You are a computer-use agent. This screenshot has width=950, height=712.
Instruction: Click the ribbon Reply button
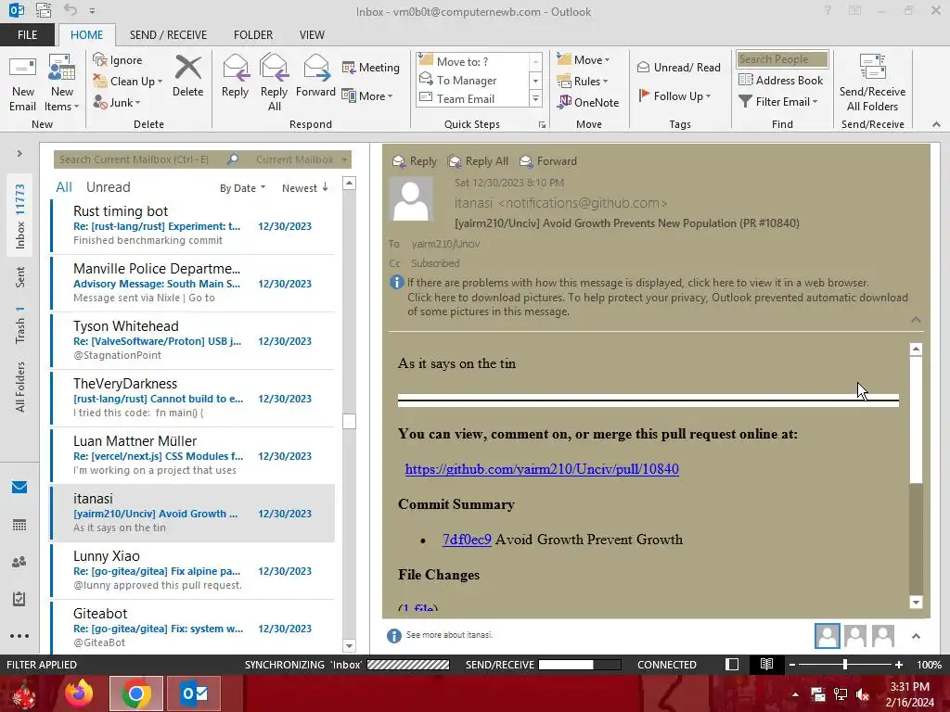pos(235,76)
